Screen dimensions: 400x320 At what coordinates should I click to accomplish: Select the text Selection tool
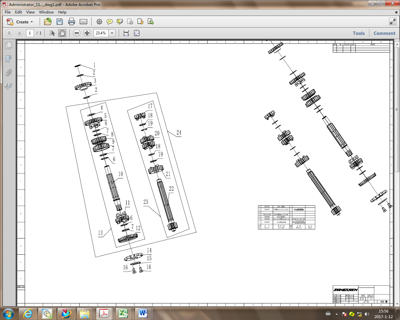[x=52, y=33]
